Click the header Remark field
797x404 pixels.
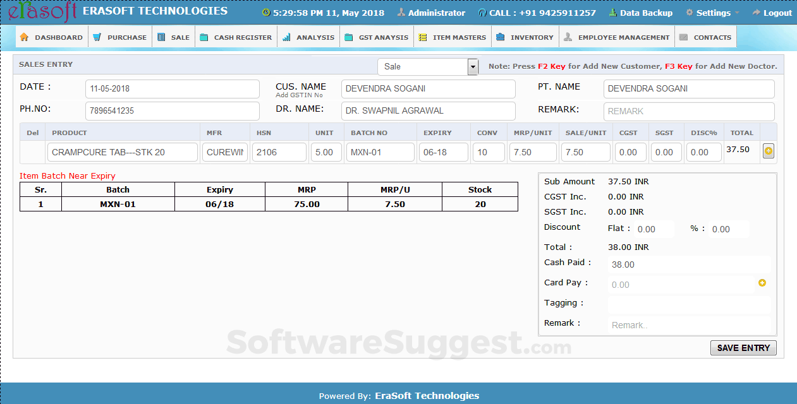(689, 111)
